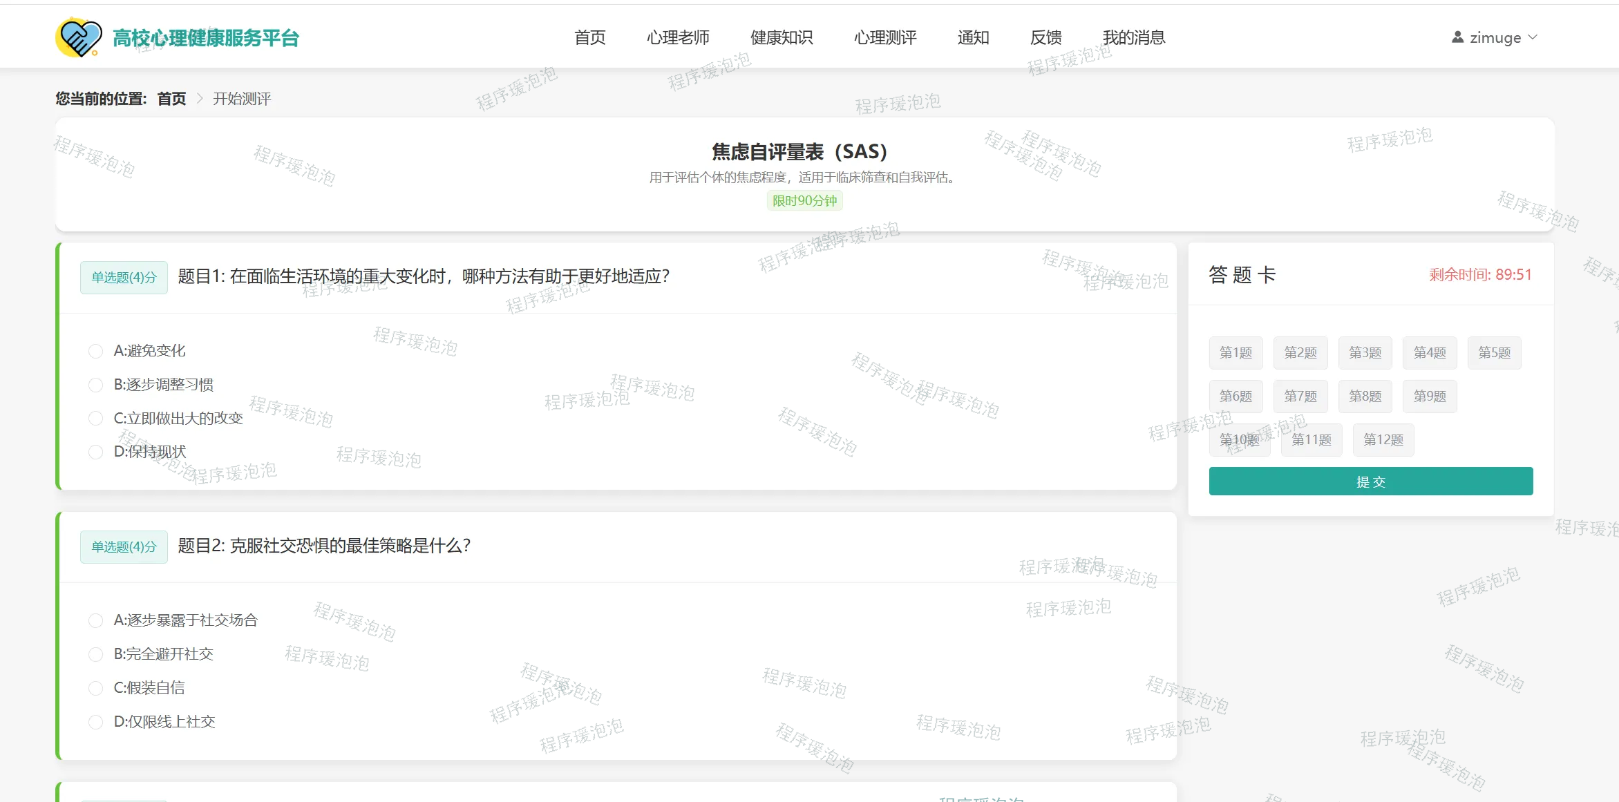This screenshot has width=1619, height=802.
Task: Jump to 第5题 on answer card
Action: click(1494, 353)
